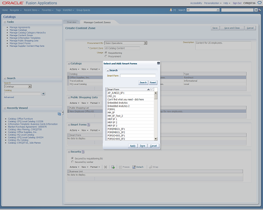Image resolution: width=263 pixels, height=210 pixels.
Task: Select Secured by requisitioning BU option
Action: 72,158
